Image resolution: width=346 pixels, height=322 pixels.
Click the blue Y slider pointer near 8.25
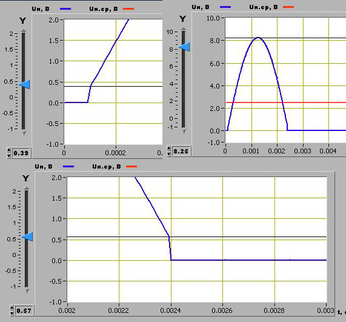click(184, 47)
